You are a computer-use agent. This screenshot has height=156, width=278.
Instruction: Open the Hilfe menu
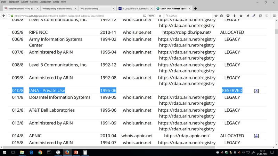point(63,2)
